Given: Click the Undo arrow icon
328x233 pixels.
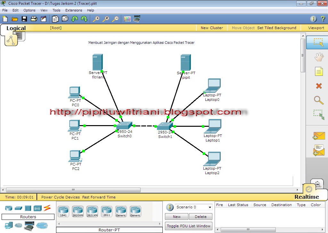Looking at the screenshot, I should coord(74,19).
